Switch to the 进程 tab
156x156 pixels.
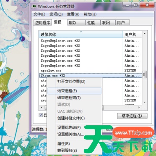pos(60,22)
